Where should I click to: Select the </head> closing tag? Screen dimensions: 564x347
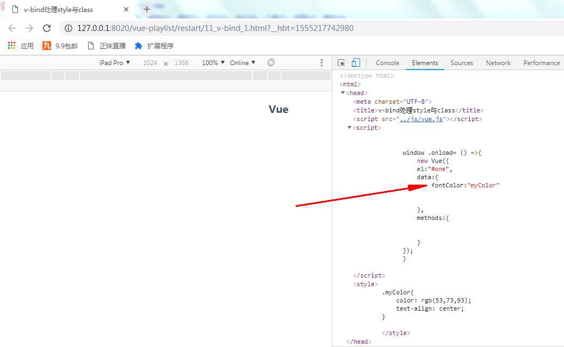click(358, 342)
